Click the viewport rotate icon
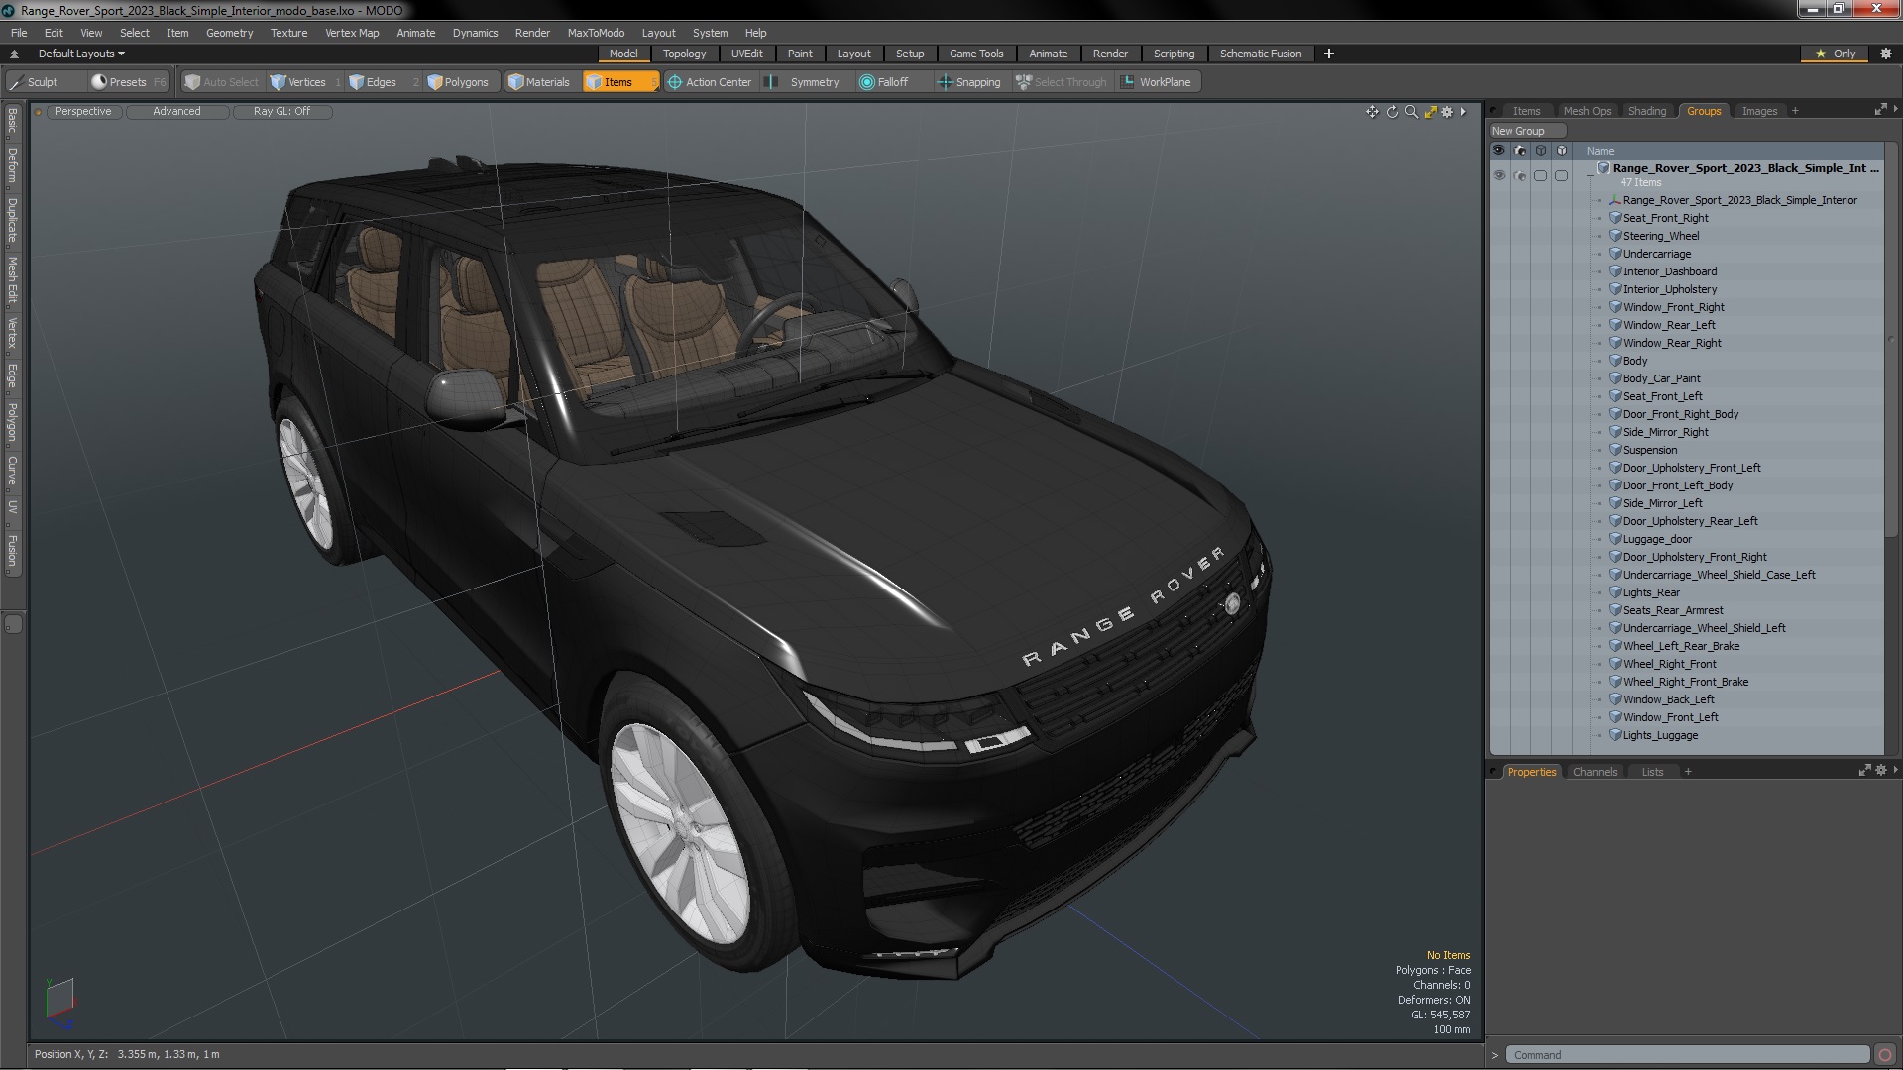 click(x=1392, y=112)
